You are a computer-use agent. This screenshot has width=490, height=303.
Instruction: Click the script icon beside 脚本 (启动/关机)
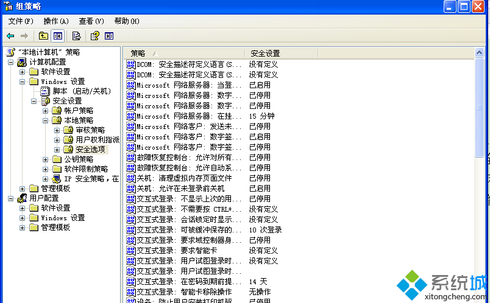pyautogui.click(x=45, y=91)
